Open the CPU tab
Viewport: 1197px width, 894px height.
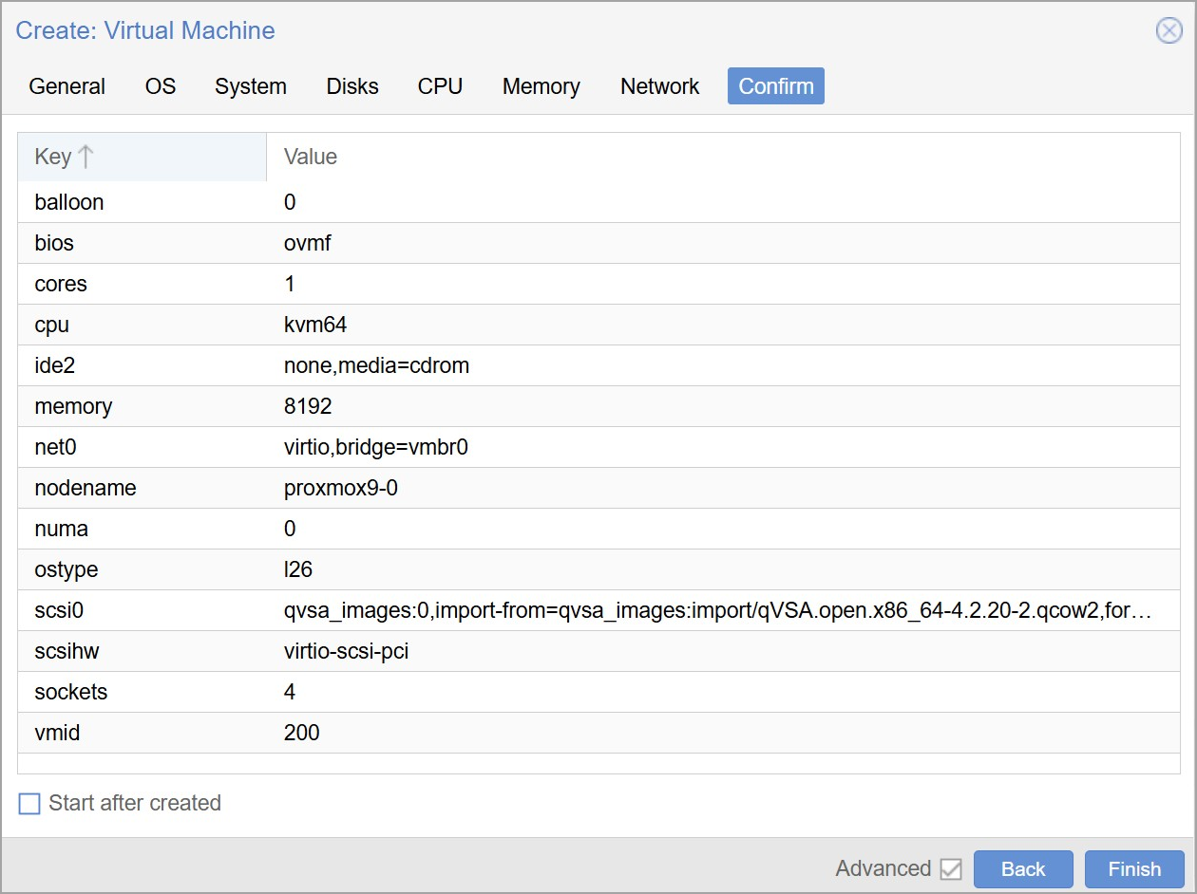440,86
